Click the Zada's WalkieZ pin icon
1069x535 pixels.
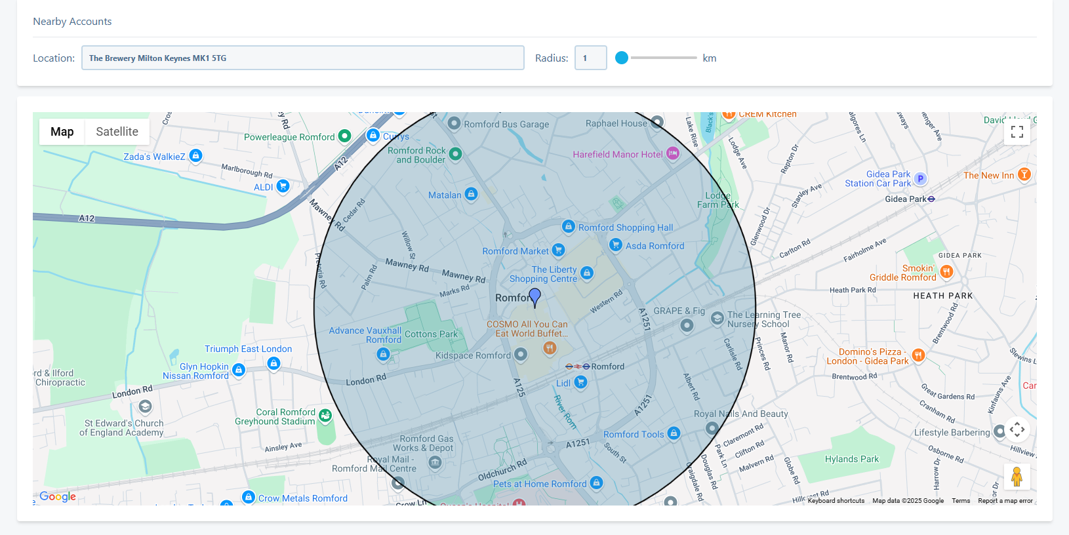tap(195, 155)
